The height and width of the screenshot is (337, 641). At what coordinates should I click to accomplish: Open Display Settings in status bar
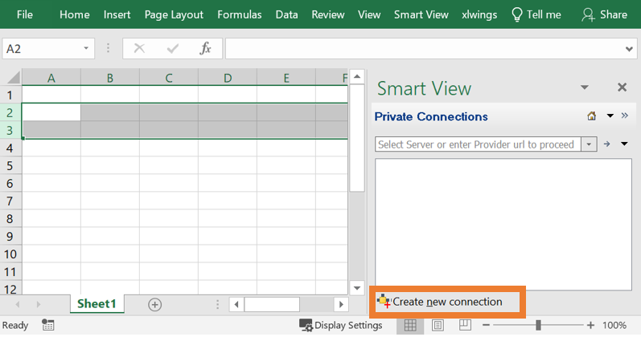[341, 325]
